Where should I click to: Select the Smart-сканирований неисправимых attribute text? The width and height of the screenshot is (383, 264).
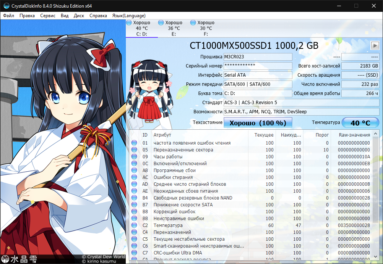pos(199,246)
